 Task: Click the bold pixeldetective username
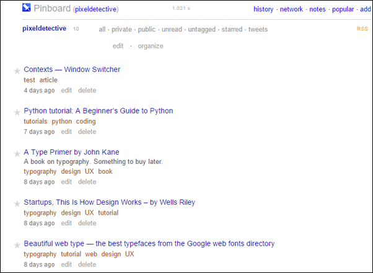tap(44, 29)
